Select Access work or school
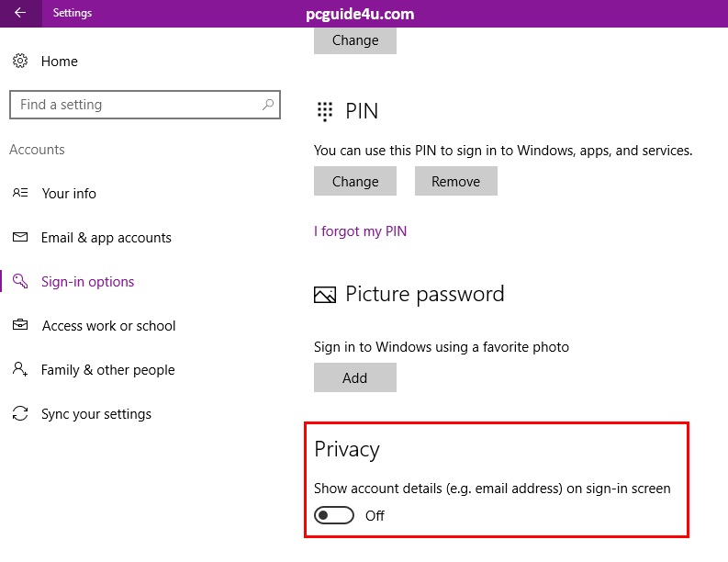The height and width of the screenshot is (562, 728). tap(108, 326)
